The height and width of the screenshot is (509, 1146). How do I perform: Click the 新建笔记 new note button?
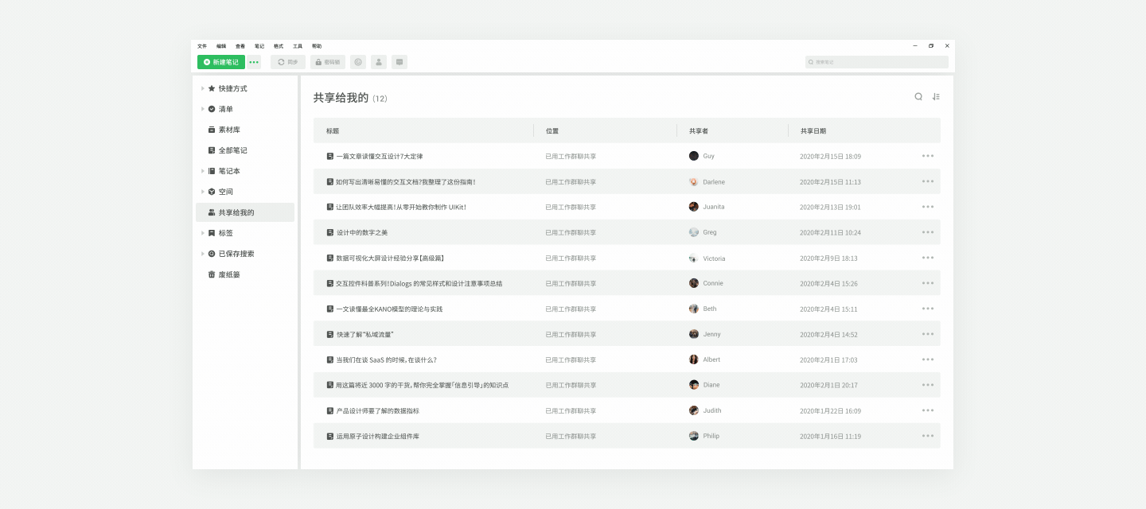(221, 62)
